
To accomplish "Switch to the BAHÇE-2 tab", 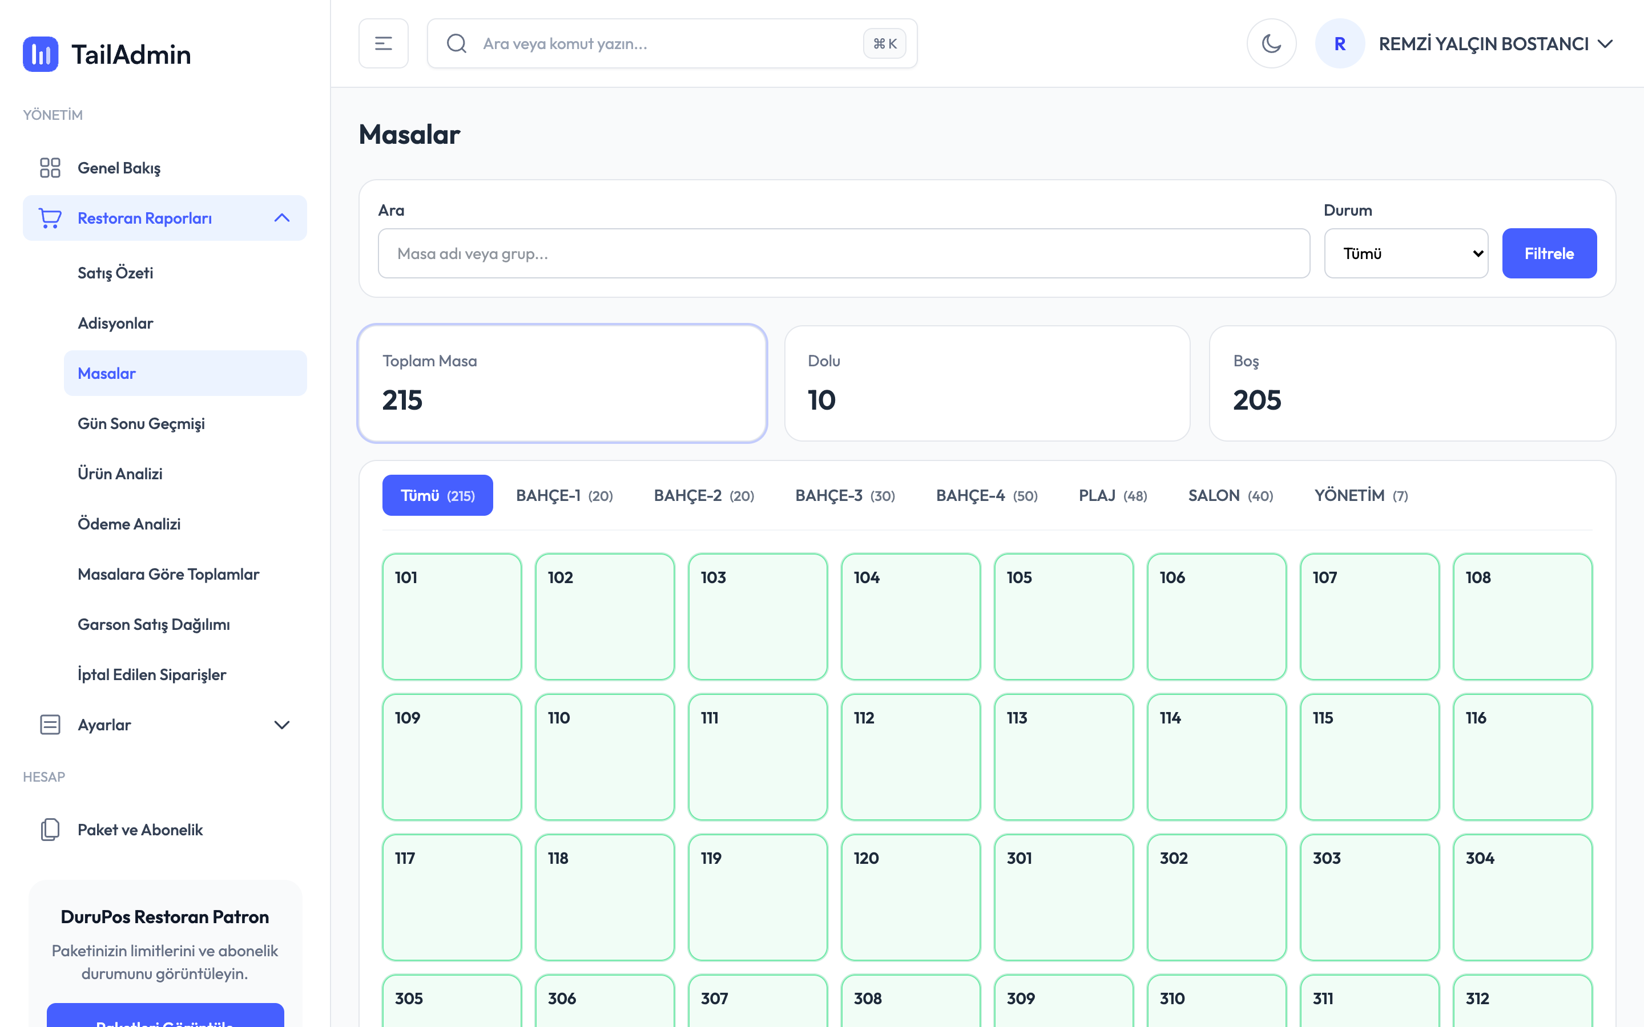I will [704, 495].
